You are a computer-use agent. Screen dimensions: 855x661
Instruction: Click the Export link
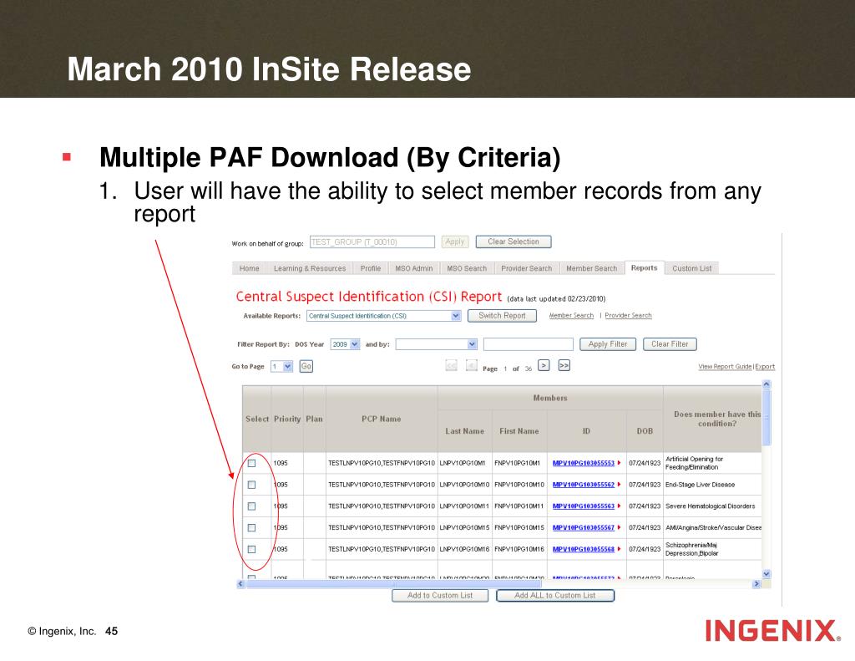(x=765, y=366)
